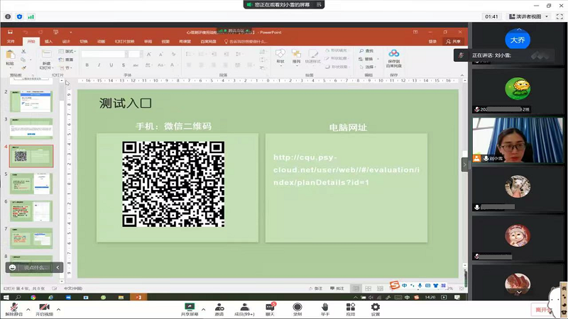Click the Format Painter brush icon
568x319 pixels.
23,67
